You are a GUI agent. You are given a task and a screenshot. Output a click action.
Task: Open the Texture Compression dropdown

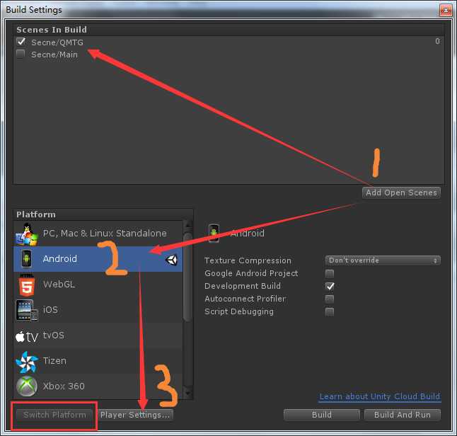coord(383,260)
